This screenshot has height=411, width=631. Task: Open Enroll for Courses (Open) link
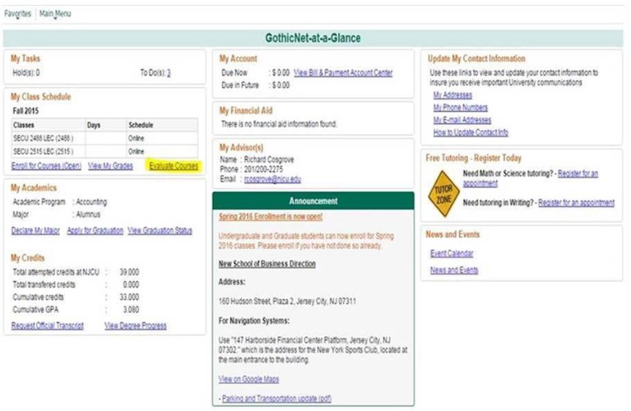point(46,166)
